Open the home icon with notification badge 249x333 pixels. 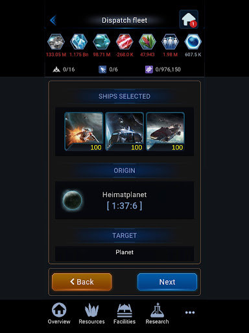pos(189,20)
